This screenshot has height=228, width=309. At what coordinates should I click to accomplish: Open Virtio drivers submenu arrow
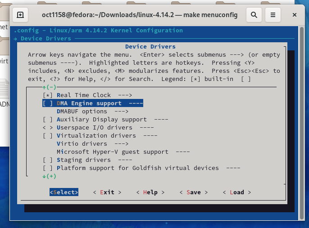pyautogui.click(x=122, y=144)
